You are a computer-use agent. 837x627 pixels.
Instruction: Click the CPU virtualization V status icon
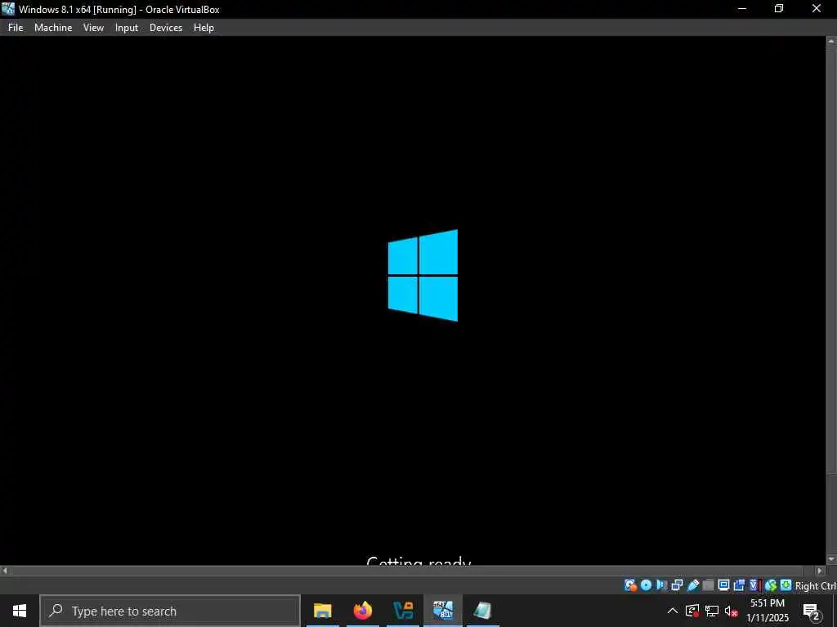pyautogui.click(x=754, y=585)
